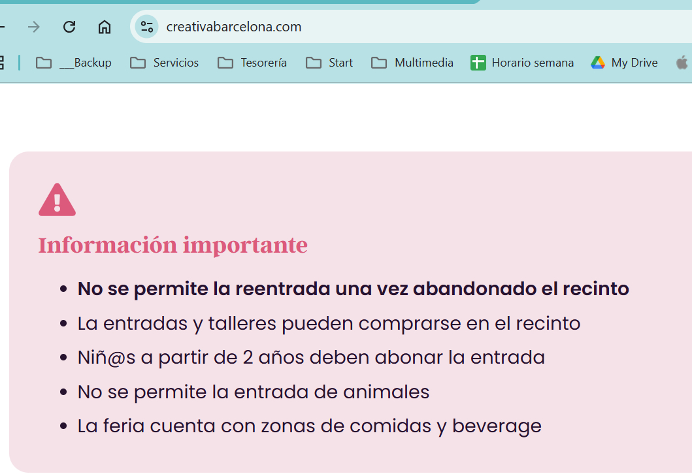692x476 pixels.
Task: Click the no entrada de animales line
Action: point(254,392)
